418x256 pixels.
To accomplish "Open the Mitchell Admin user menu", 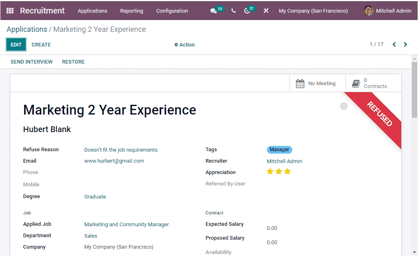I will (x=392, y=11).
